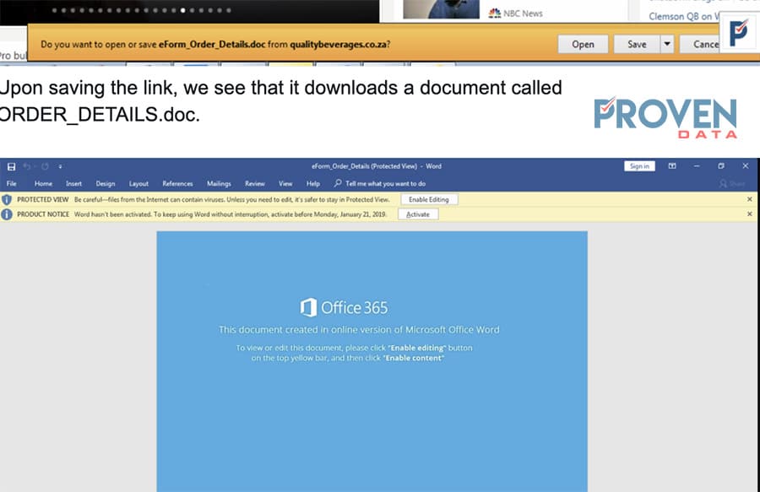The image size is (760, 492).
Task: Switch to the Home ribbon tab
Action: (43, 183)
